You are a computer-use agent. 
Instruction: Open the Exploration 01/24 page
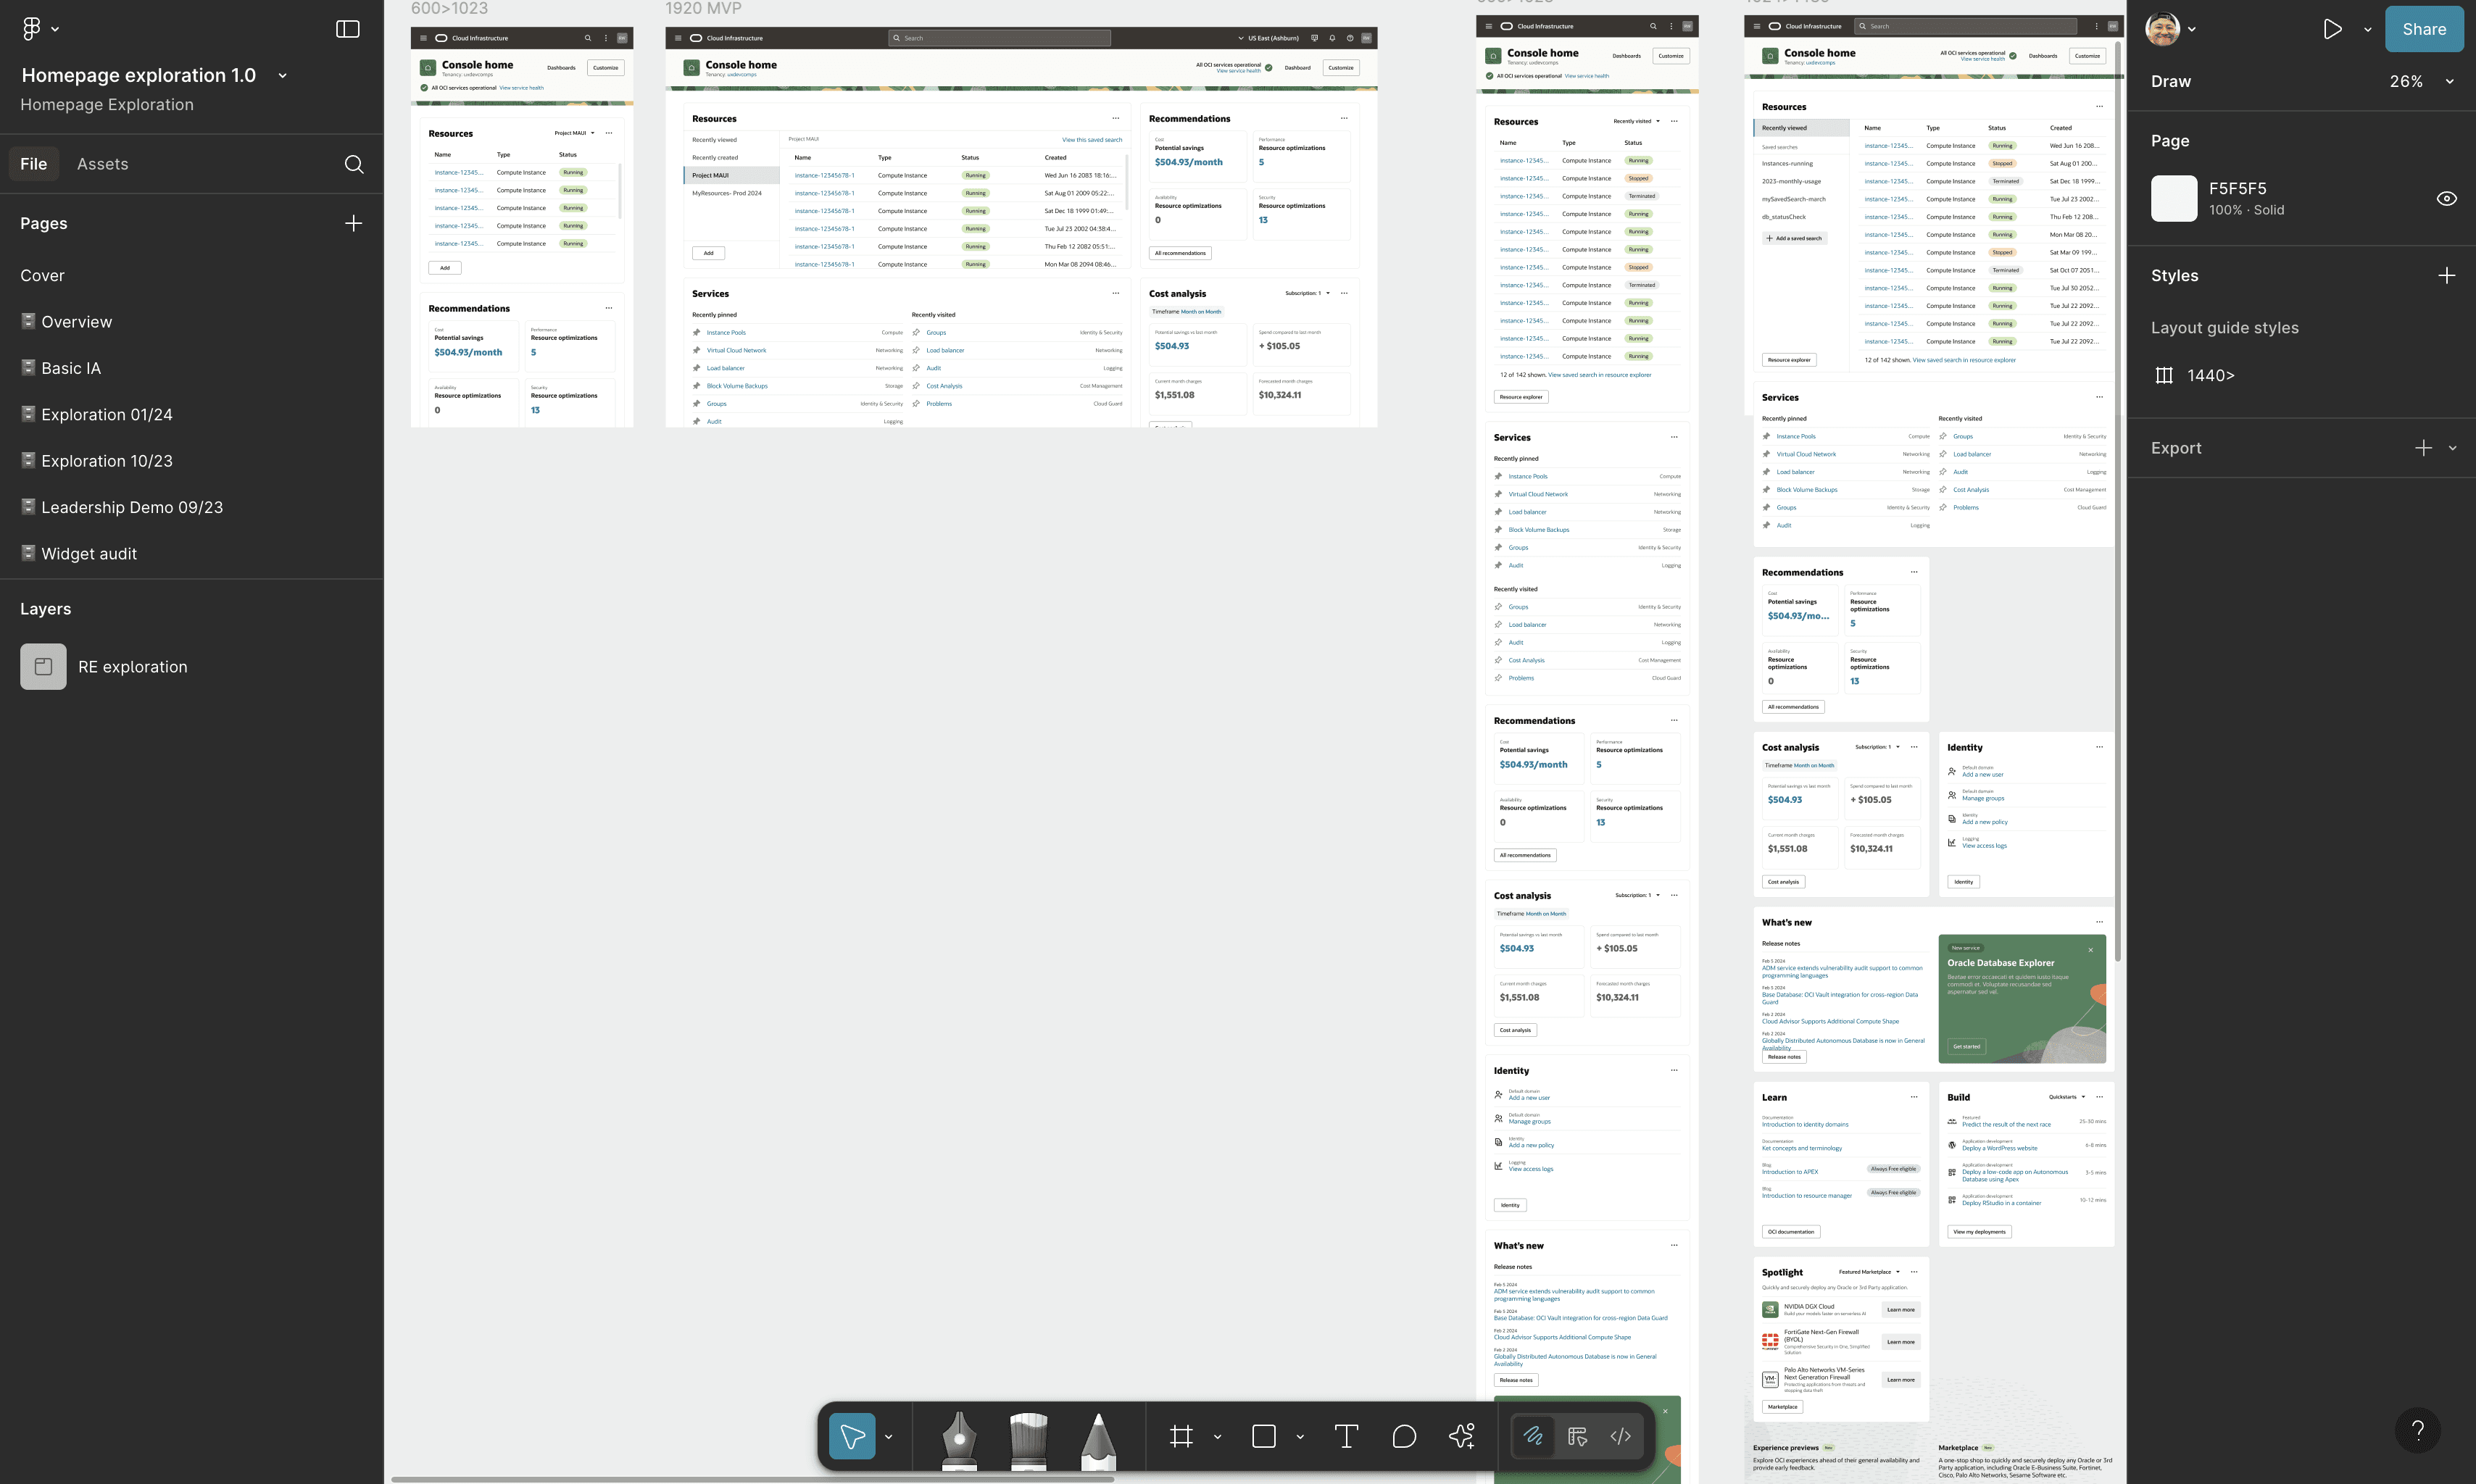coord(107,414)
